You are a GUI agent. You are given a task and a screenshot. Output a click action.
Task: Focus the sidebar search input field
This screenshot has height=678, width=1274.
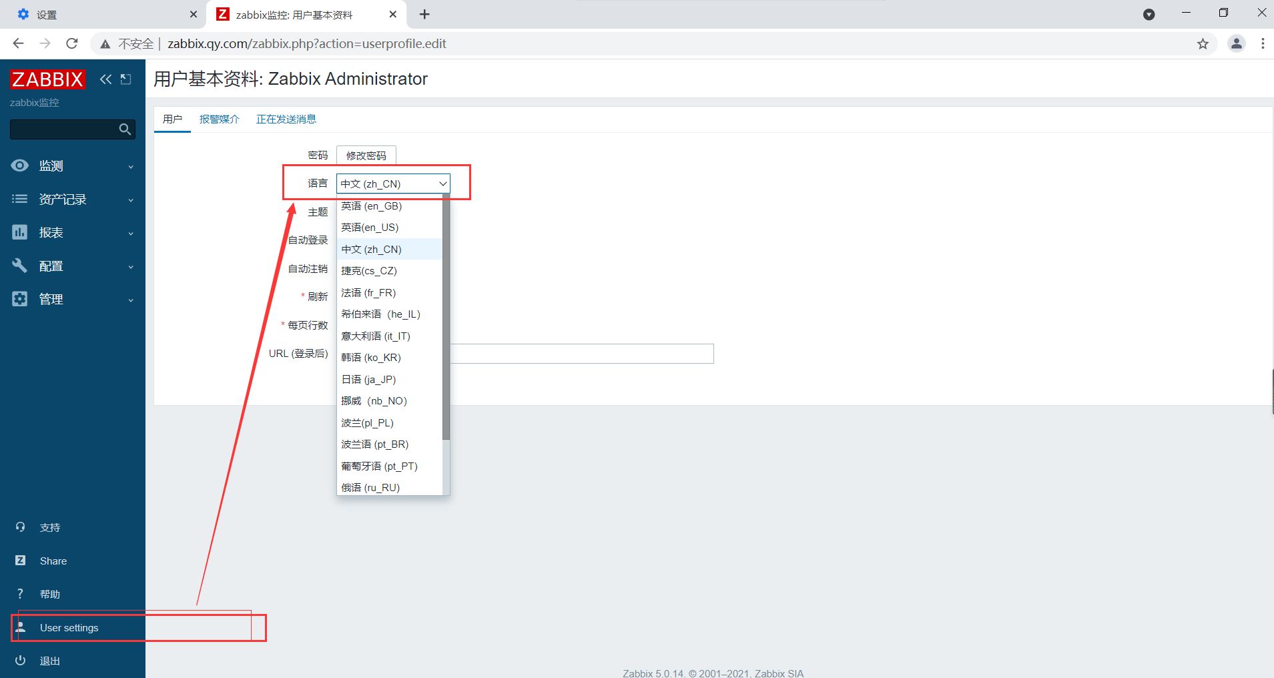(x=64, y=129)
